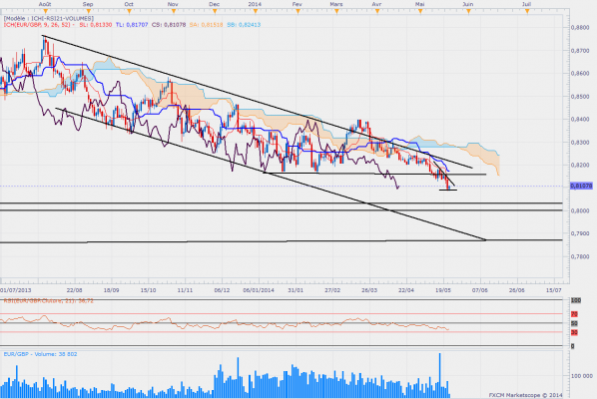Click the SL: 0,81330 value
This screenshot has width=597, height=399.
point(96,25)
